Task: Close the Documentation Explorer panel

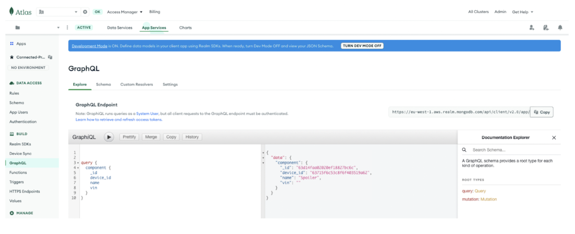Action: pyautogui.click(x=554, y=138)
